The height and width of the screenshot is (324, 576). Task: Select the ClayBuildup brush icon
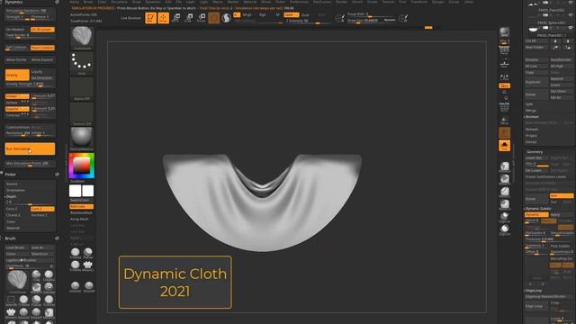coord(49,275)
